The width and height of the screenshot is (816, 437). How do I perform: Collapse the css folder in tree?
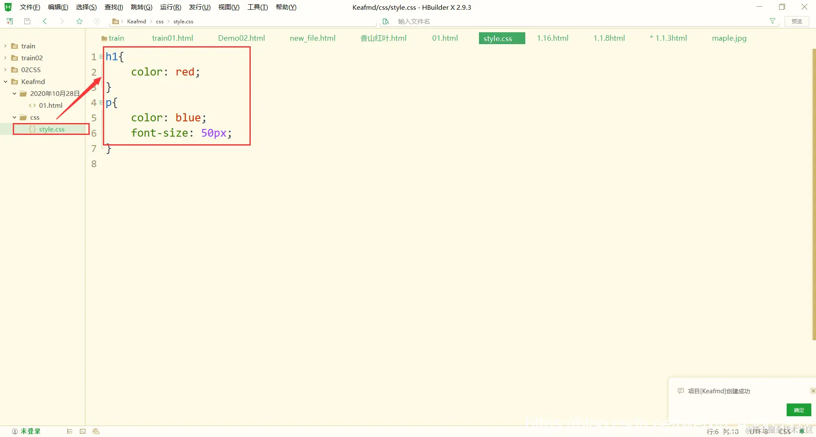point(14,117)
